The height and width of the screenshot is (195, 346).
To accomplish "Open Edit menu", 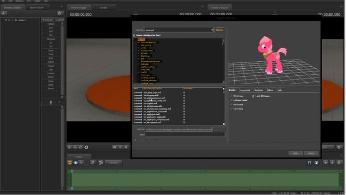I will (x=10, y=1).
